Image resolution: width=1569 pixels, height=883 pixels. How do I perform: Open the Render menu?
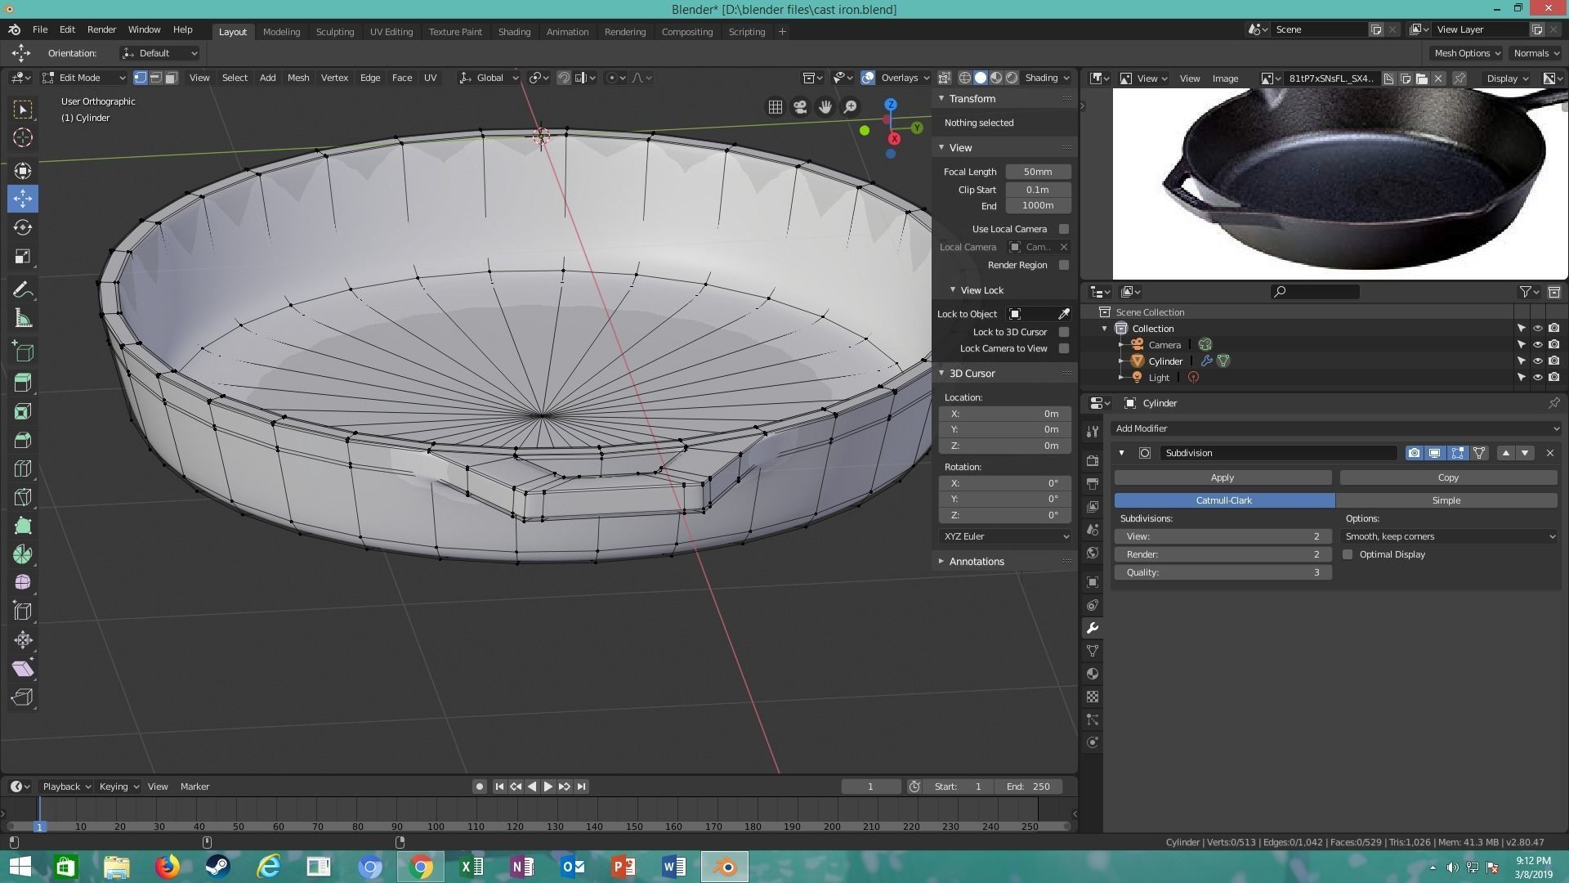[101, 29]
